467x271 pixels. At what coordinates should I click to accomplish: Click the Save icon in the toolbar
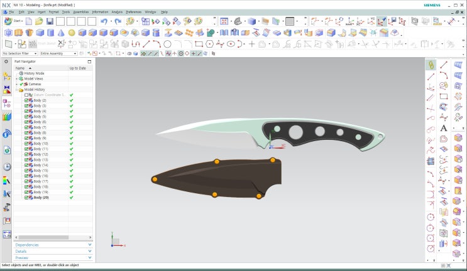tap(50, 21)
